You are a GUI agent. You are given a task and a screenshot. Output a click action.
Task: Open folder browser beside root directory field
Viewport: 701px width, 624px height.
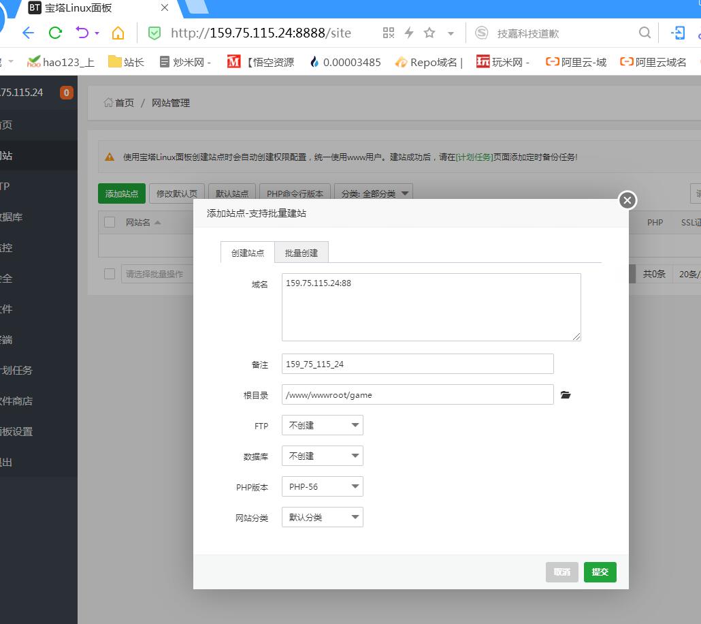click(x=565, y=395)
